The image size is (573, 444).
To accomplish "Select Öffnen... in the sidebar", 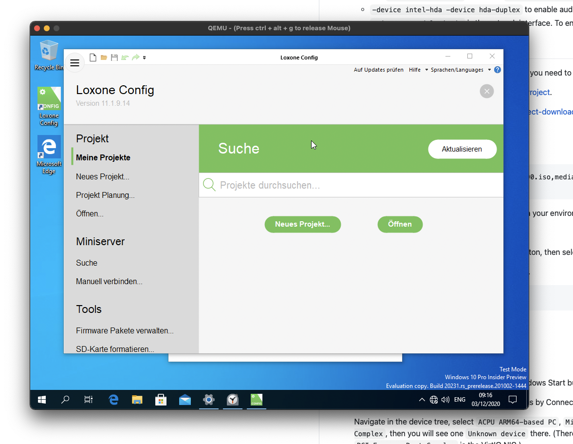I will [x=90, y=213].
